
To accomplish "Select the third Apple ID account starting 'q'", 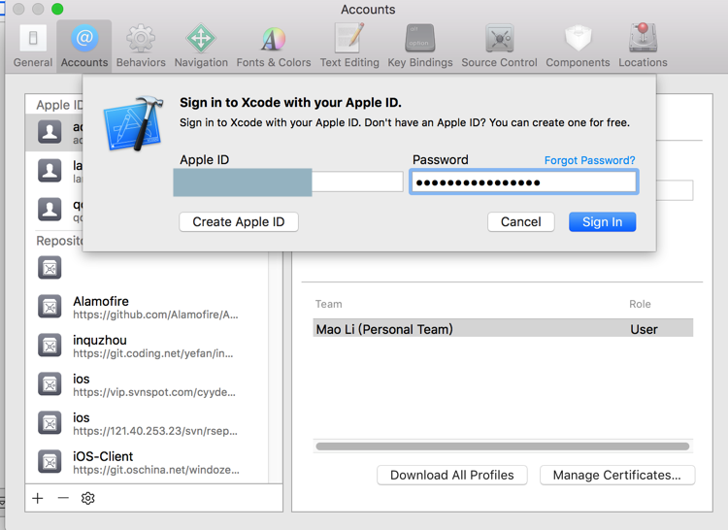I will click(x=54, y=210).
